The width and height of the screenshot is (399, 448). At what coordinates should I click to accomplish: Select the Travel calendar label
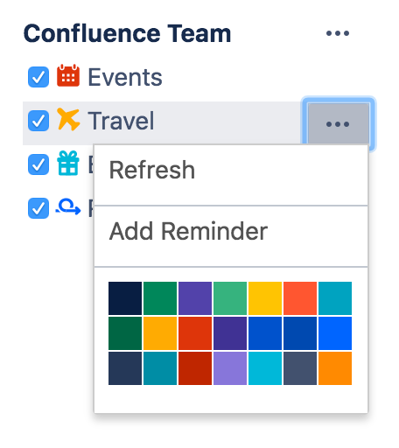click(121, 121)
